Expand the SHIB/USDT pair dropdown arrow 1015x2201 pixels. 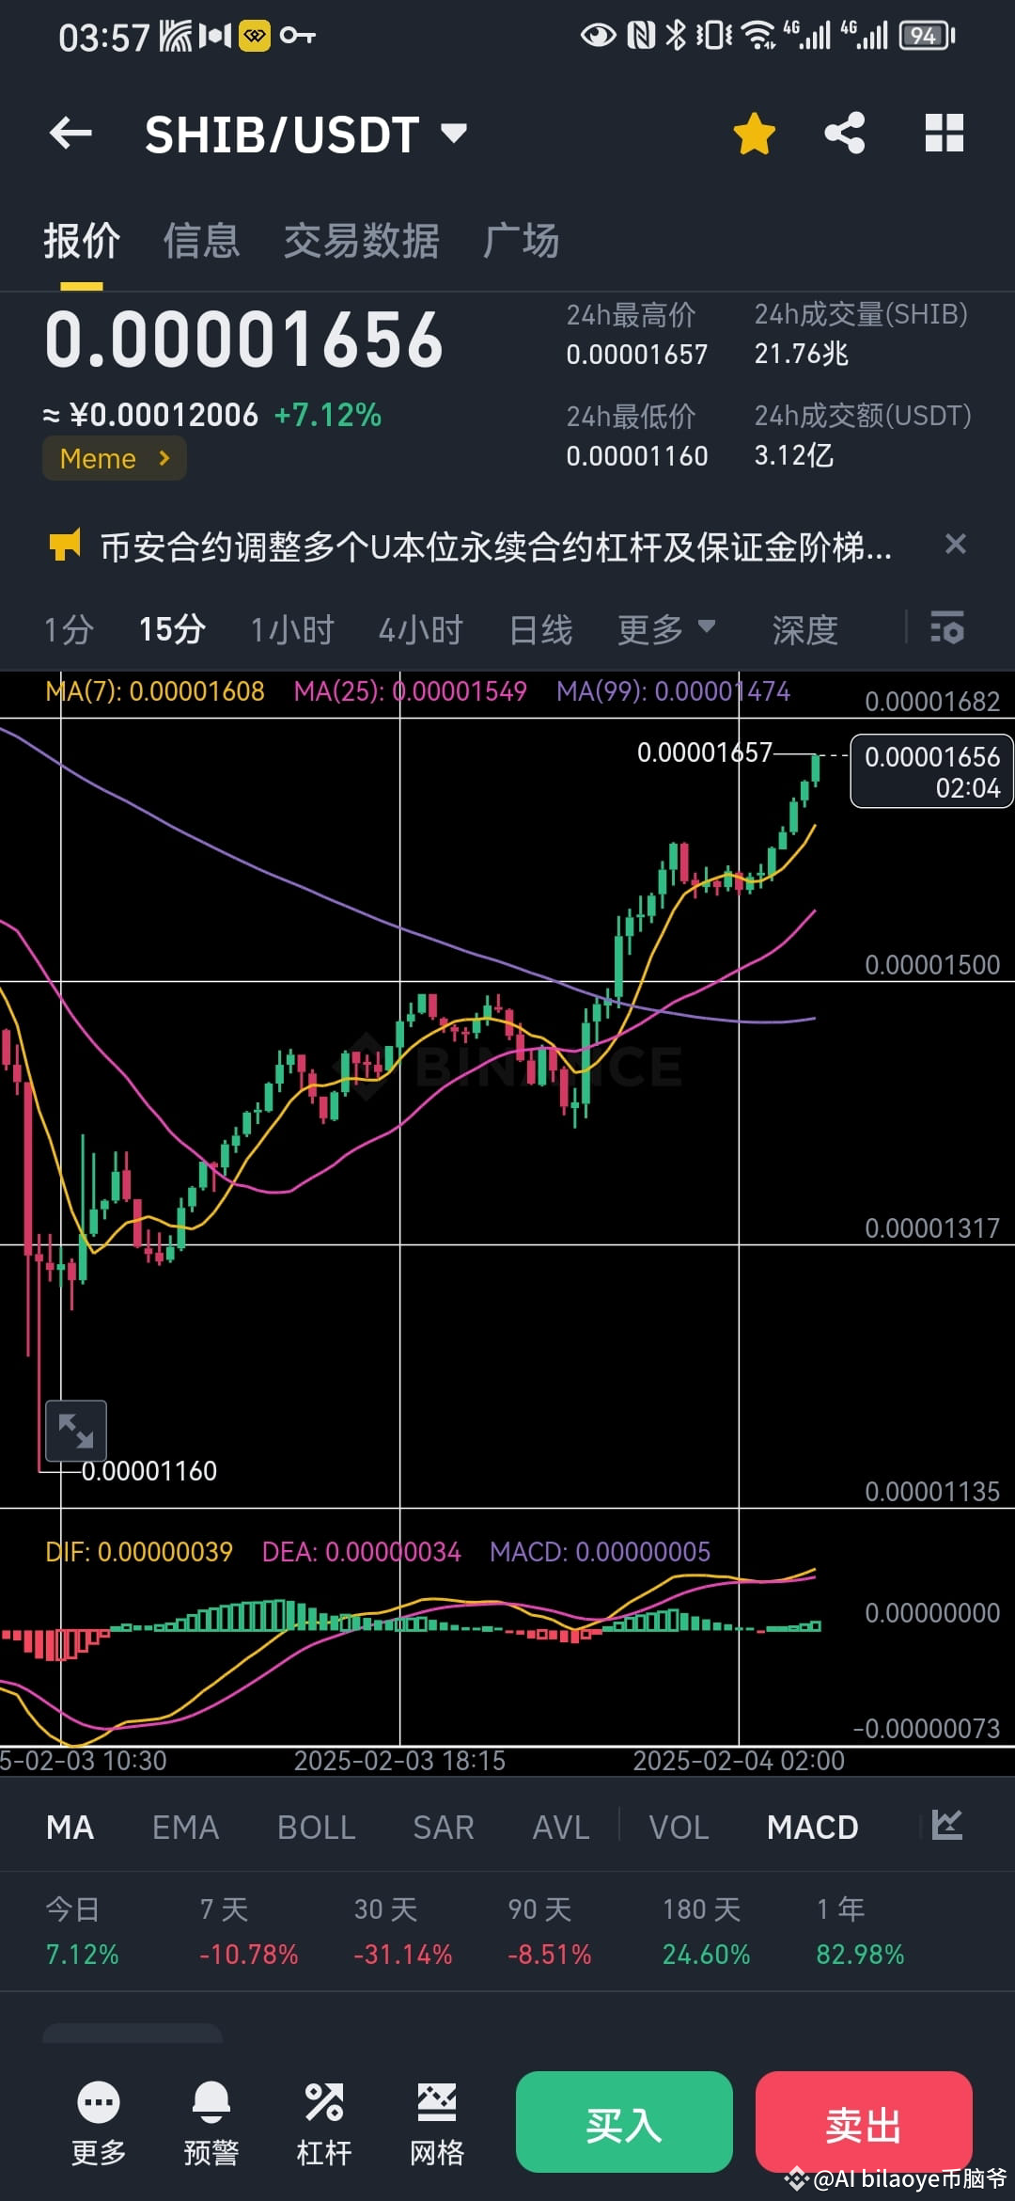(x=454, y=133)
